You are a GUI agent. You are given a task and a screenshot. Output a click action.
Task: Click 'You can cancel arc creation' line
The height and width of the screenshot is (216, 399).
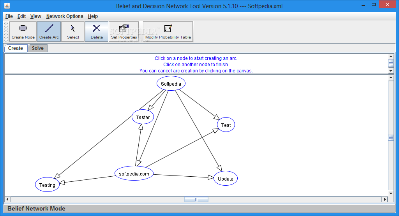click(196, 71)
